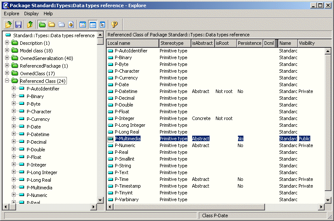
Task: Open the Explore menu
Action: tap(11, 14)
